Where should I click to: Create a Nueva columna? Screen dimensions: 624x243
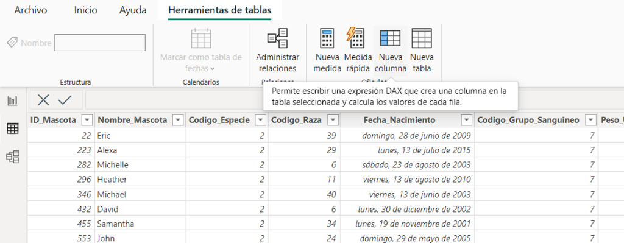[391, 51]
